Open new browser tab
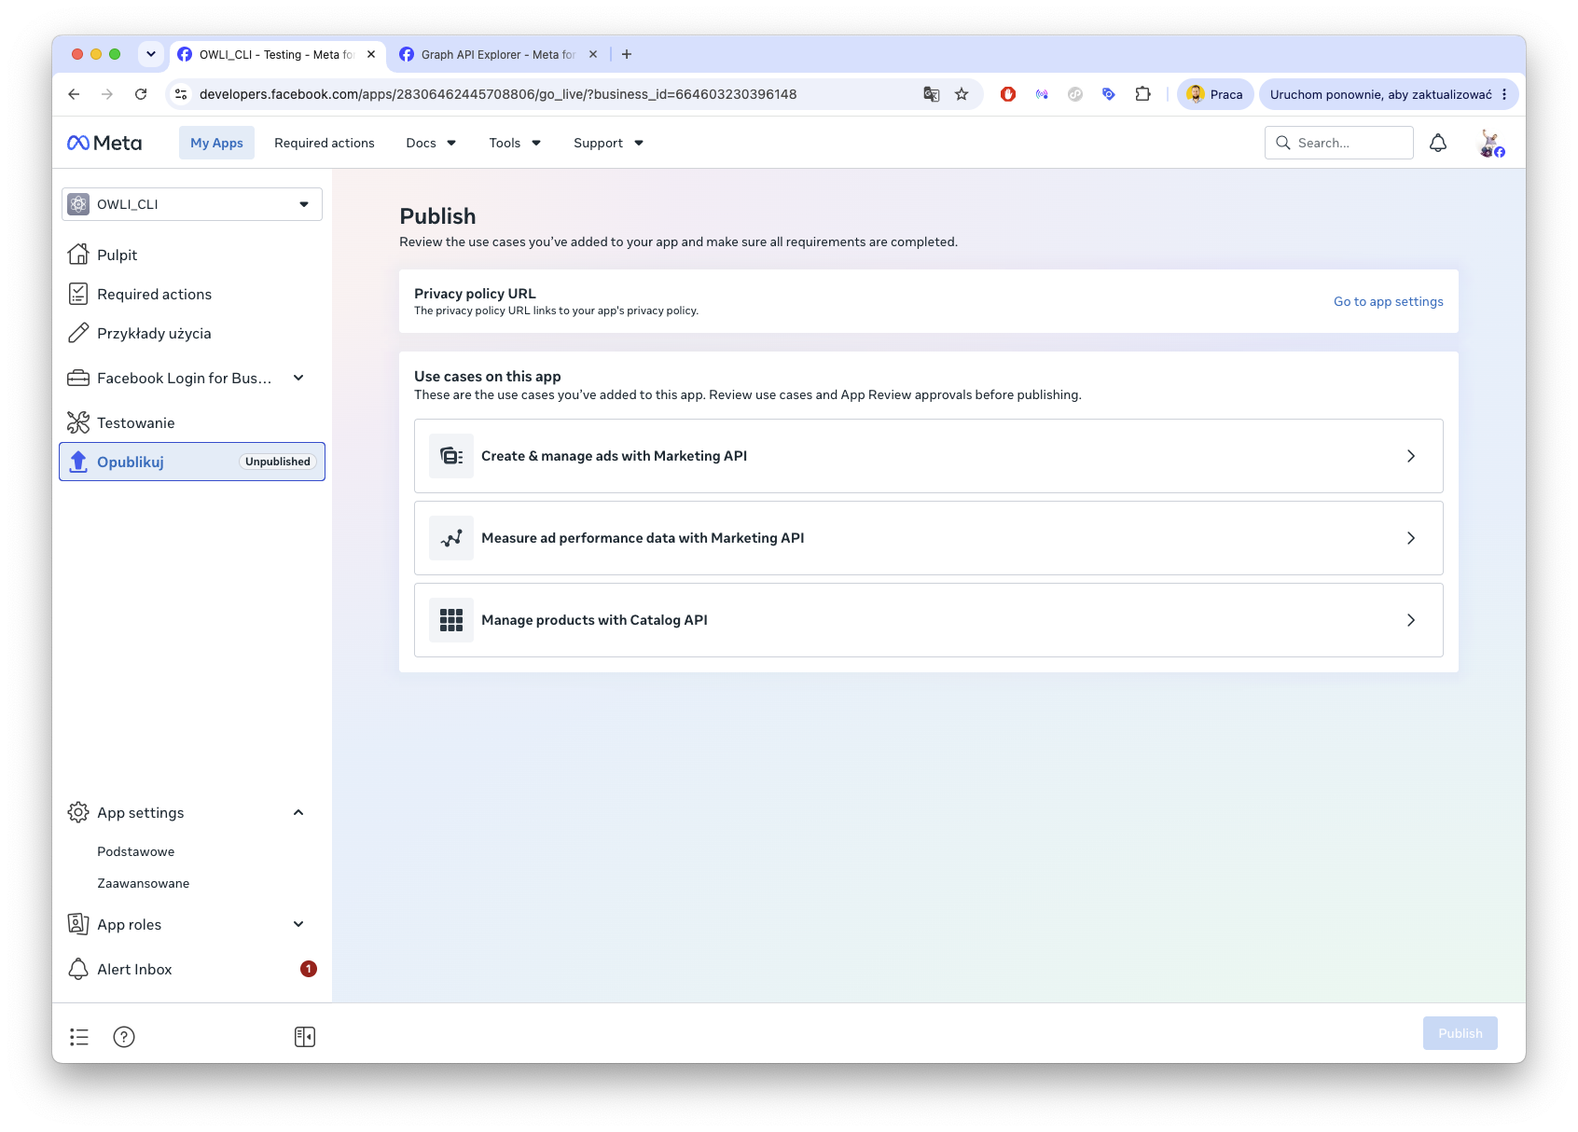 627,54
